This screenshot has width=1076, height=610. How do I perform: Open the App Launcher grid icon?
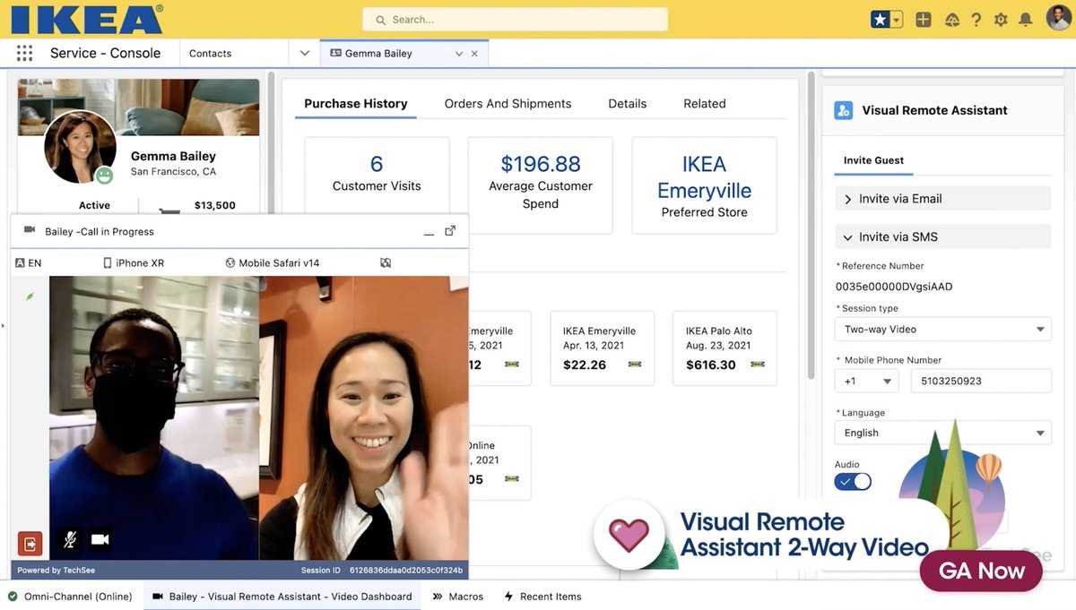(x=24, y=53)
